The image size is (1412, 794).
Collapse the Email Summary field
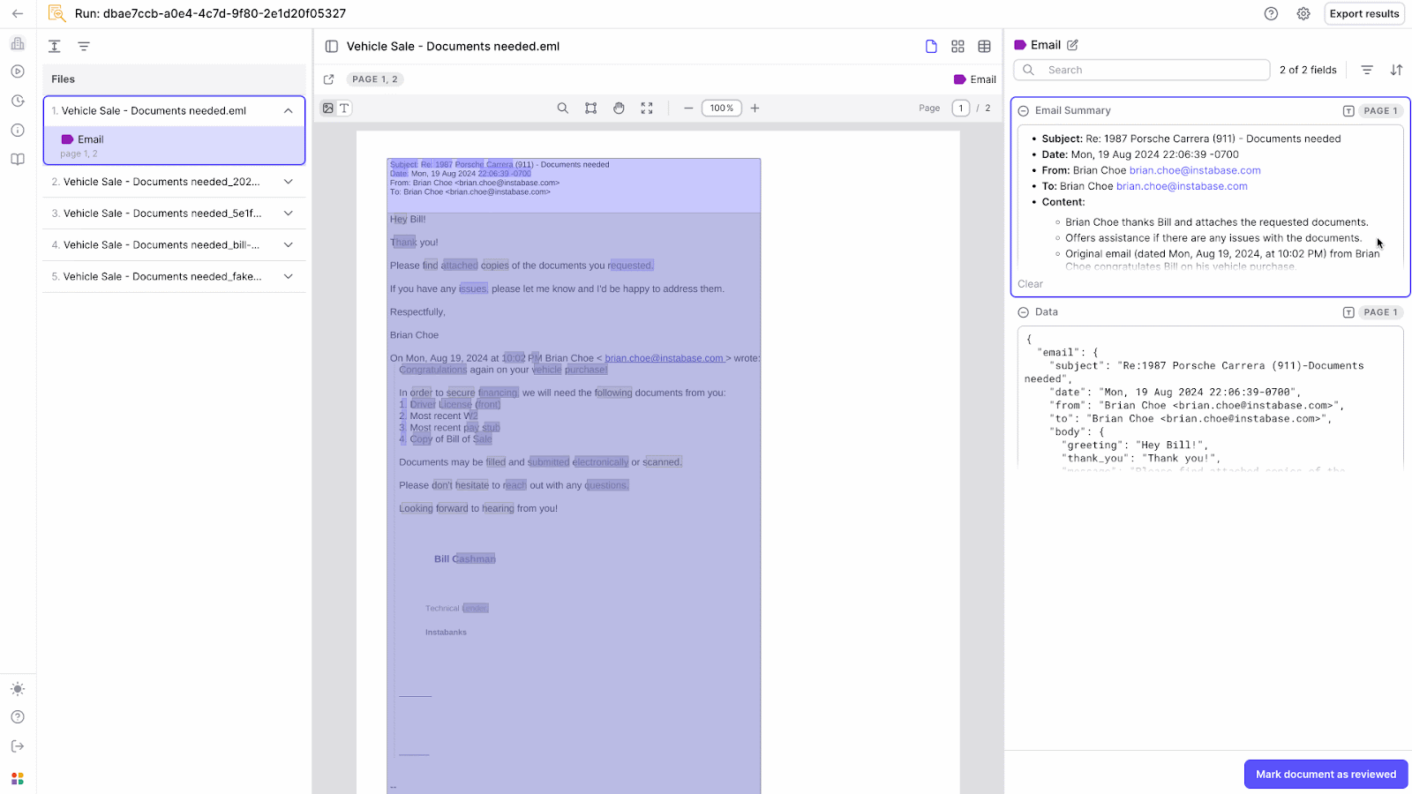coord(1024,111)
